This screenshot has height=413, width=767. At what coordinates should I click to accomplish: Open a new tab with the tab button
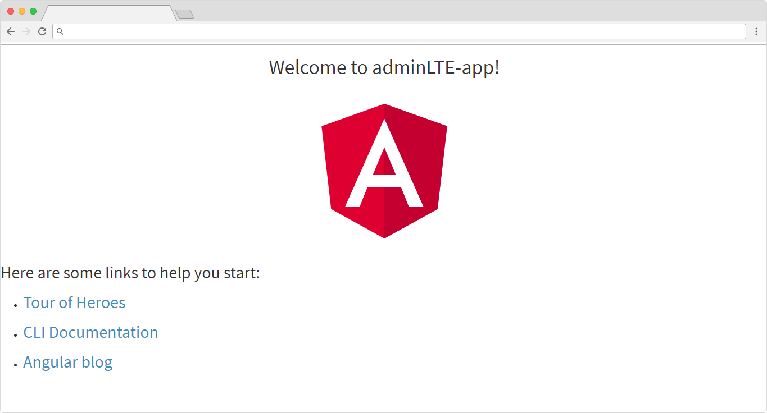pyautogui.click(x=184, y=14)
